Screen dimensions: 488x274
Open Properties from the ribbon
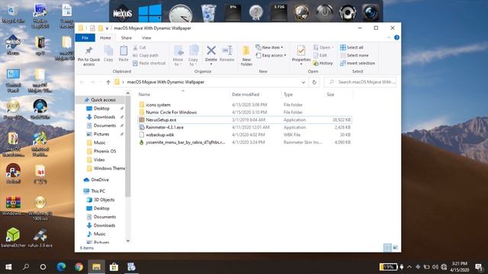301,55
